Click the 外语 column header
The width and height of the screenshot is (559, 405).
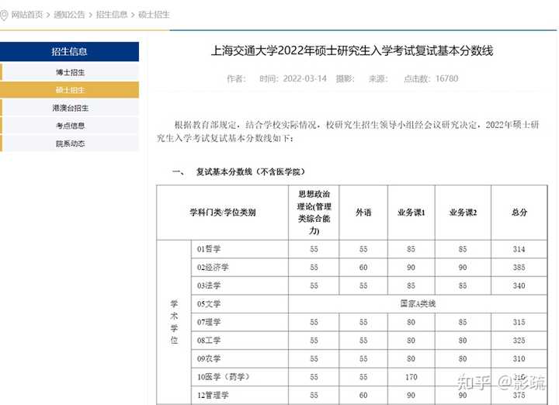point(363,213)
